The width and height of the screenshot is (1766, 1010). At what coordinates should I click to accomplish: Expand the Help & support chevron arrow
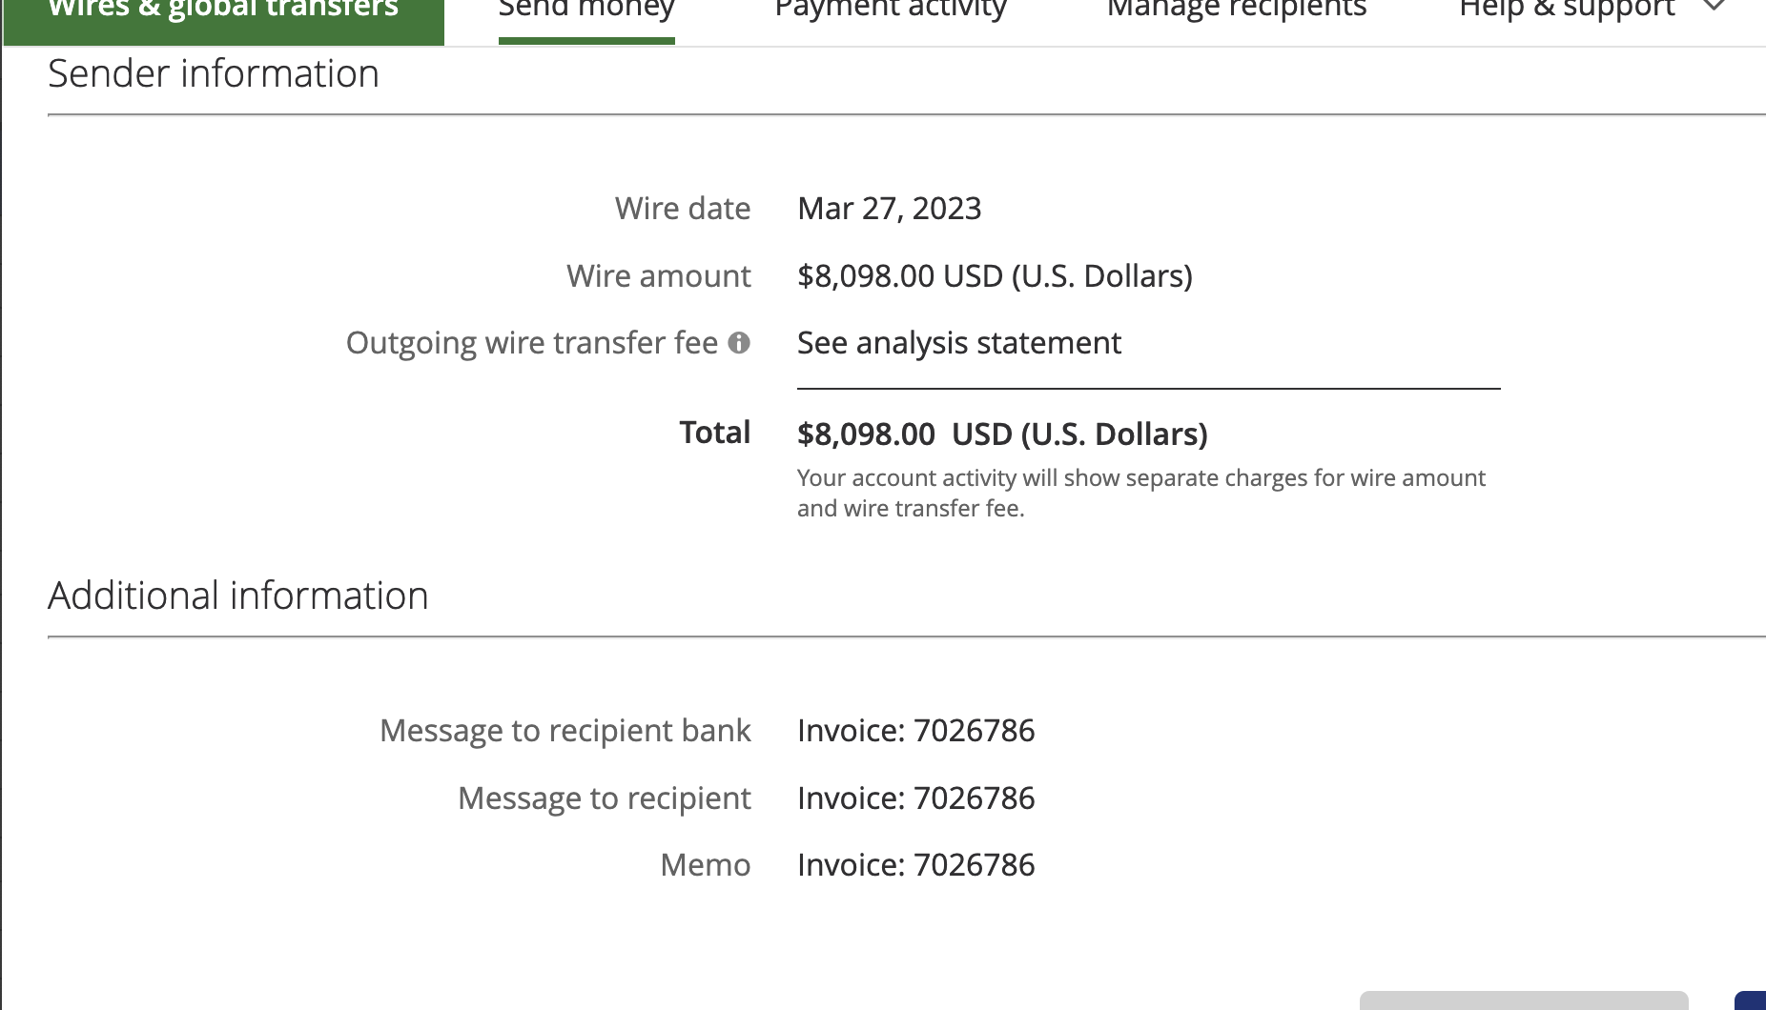pos(1714,7)
